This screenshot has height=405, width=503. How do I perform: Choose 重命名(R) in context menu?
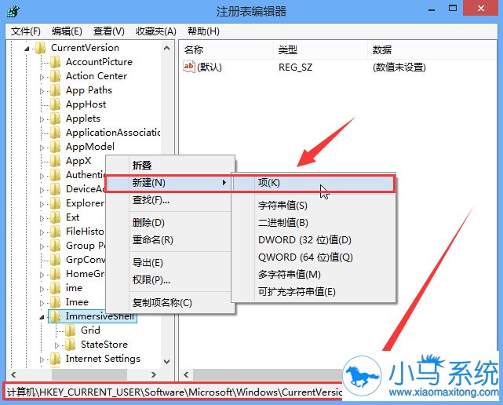pos(170,240)
